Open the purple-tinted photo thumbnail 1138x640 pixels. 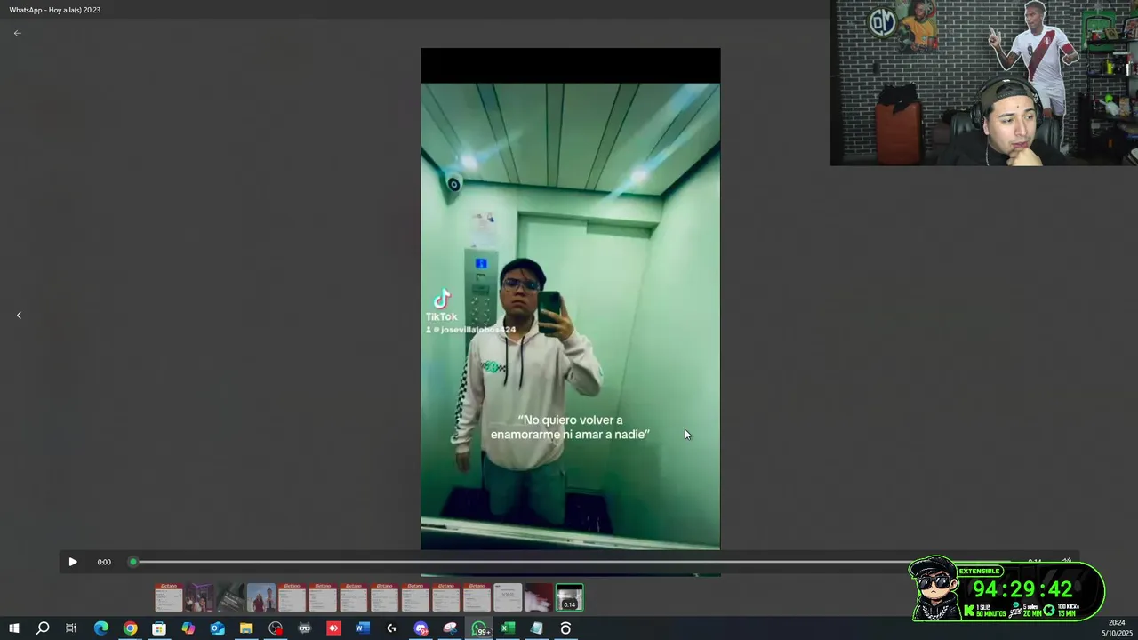click(x=199, y=597)
